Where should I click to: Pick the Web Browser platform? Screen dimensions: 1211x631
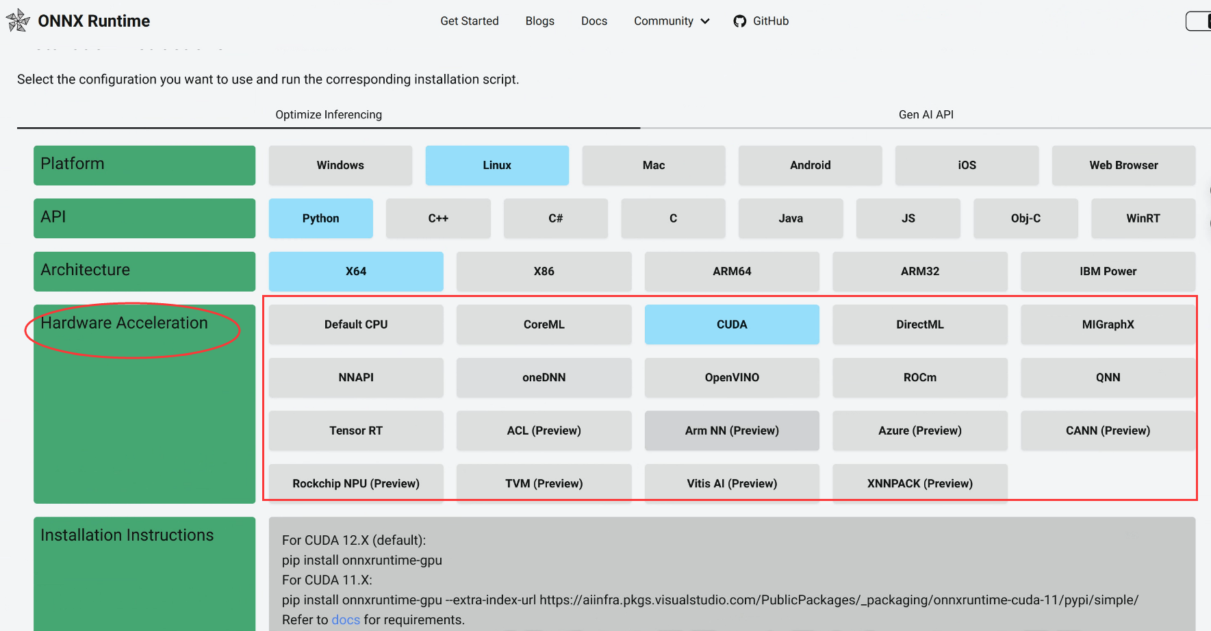click(x=1124, y=165)
